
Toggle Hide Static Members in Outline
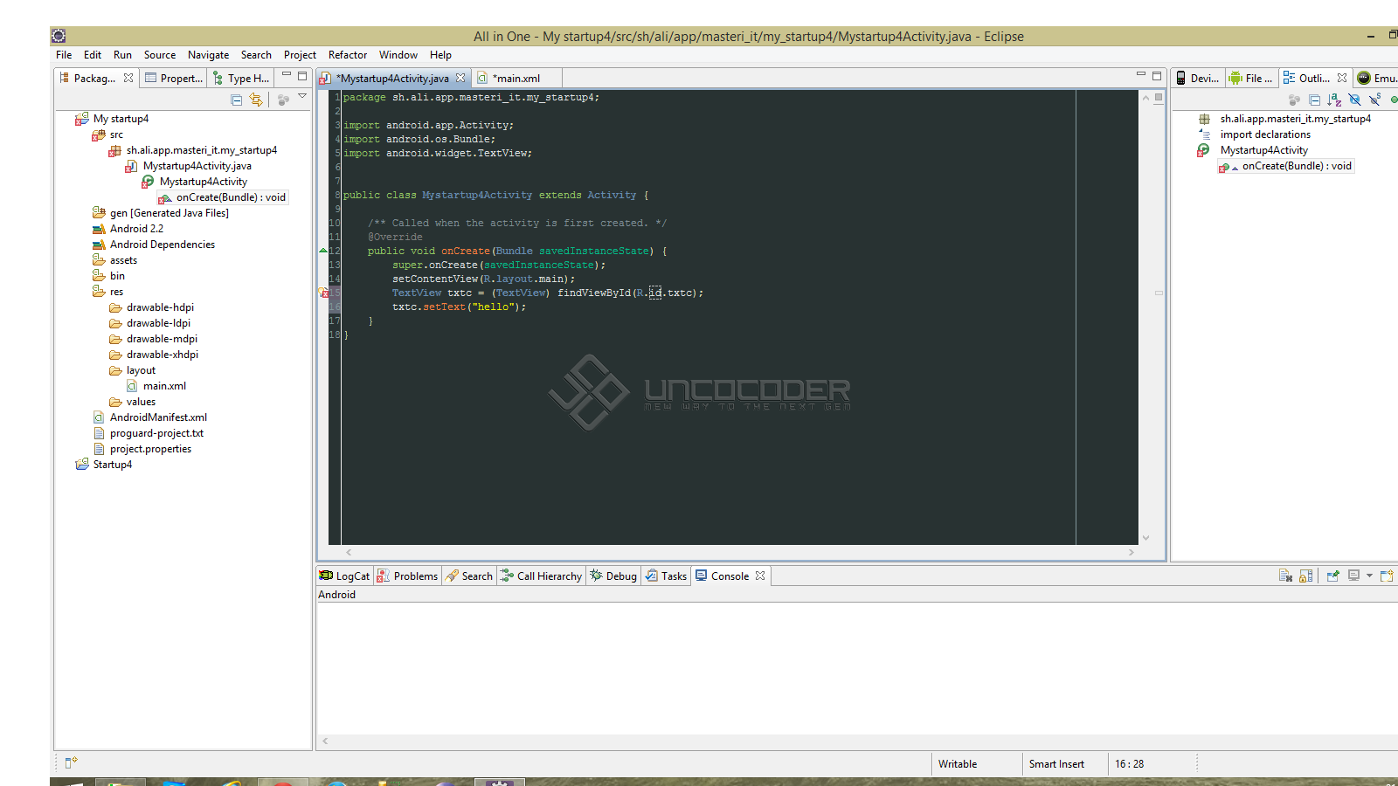click(x=1374, y=100)
